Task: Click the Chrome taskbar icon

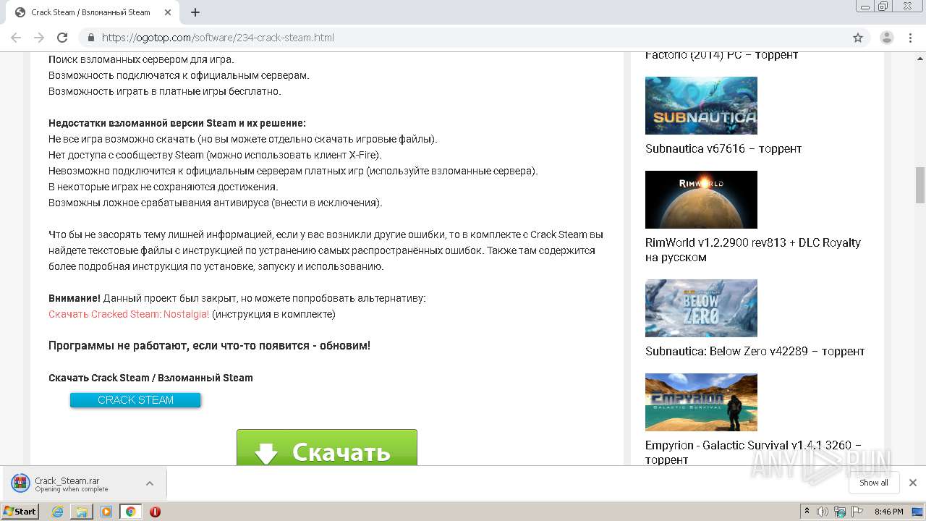Action: click(x=130, y=512)
